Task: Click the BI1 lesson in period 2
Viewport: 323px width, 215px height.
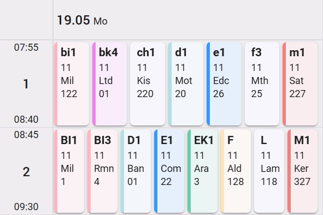Action: (x=69, y=171)
